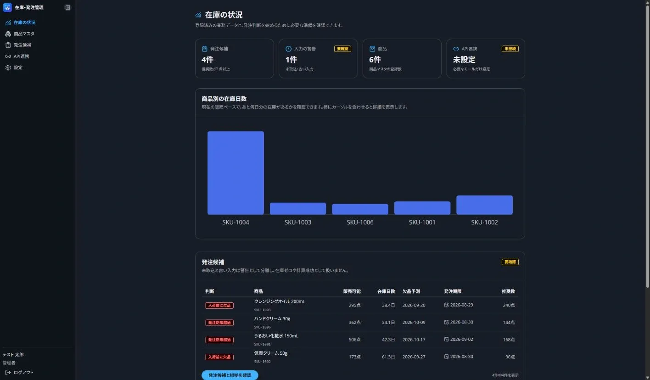Click the 未接続 badge in API連携 card

click(510, 49)
